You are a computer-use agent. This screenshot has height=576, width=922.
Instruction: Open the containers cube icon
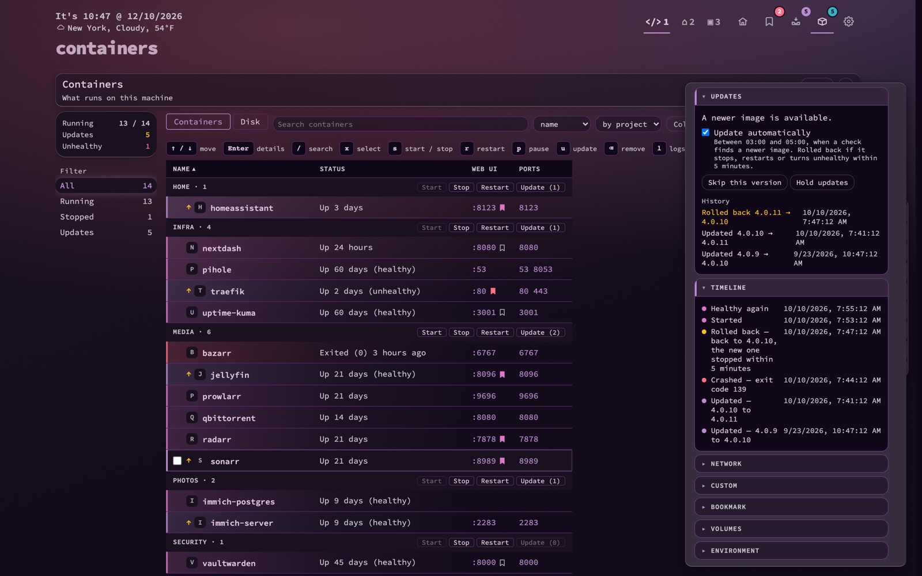tap(822, 22)
